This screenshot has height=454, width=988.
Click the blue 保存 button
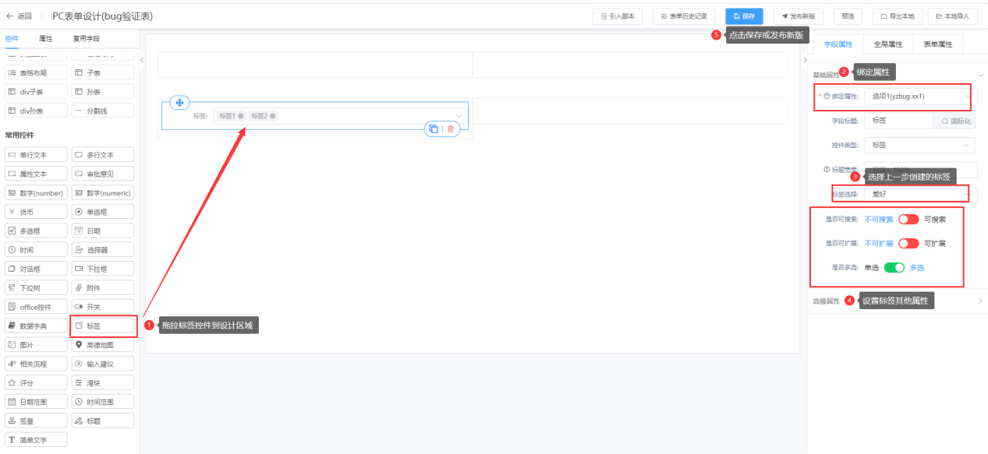744,16
